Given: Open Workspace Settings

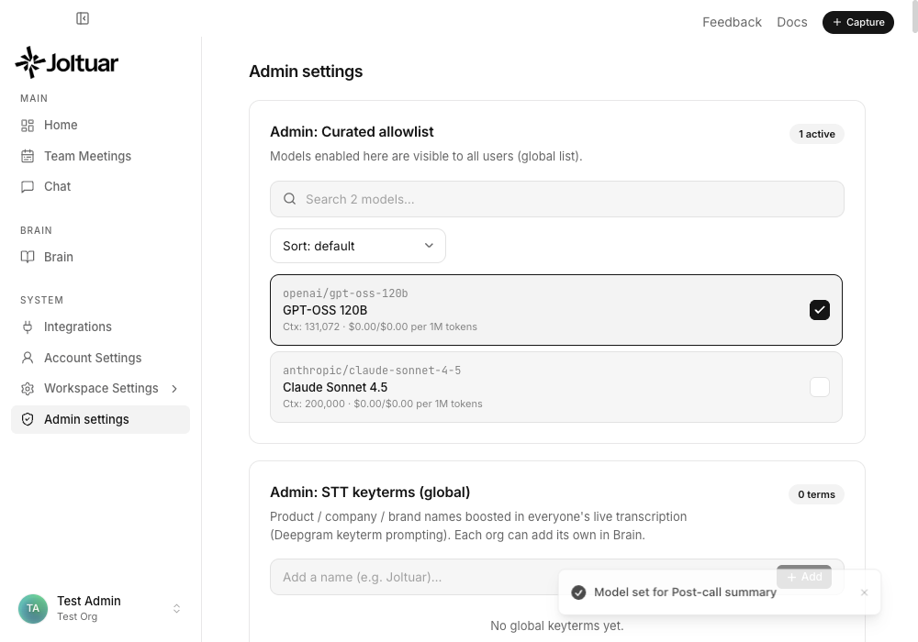Looking at the screenshot, I should 100,388.
